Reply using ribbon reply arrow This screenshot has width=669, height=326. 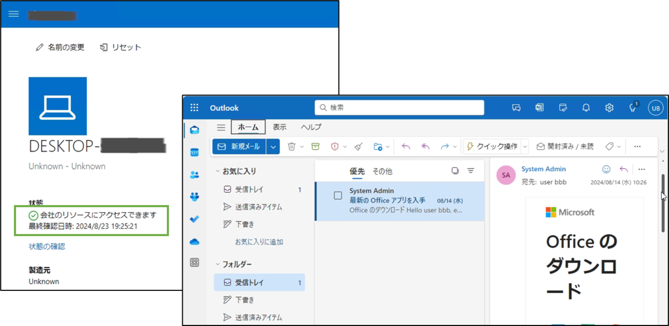click(406, 147)
